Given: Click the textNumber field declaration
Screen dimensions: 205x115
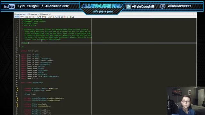Looking at the screenshot, I should (x=38, y=112).
